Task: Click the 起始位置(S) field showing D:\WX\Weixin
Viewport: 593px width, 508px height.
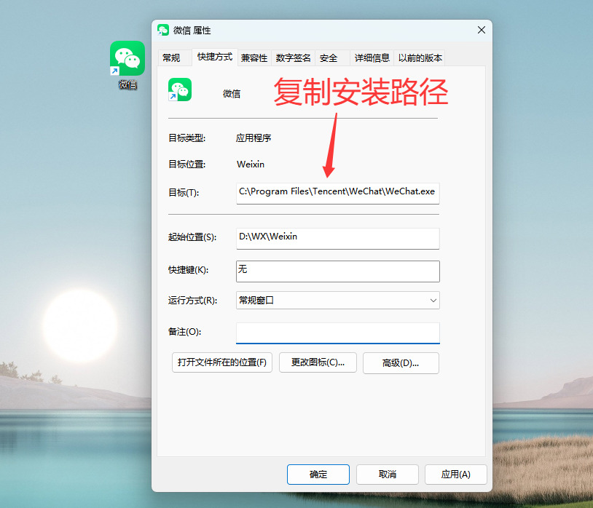Action: 338,238
